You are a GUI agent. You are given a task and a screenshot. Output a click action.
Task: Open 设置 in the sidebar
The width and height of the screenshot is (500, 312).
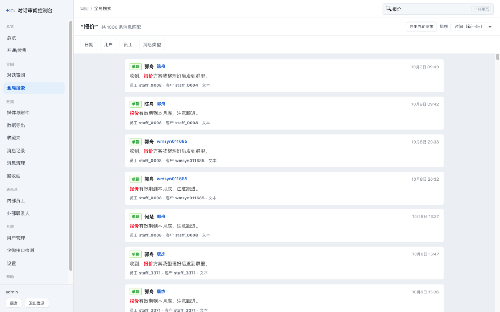point(34,263)
